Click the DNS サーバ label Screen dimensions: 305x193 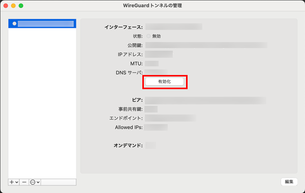[x=129, y=72]
